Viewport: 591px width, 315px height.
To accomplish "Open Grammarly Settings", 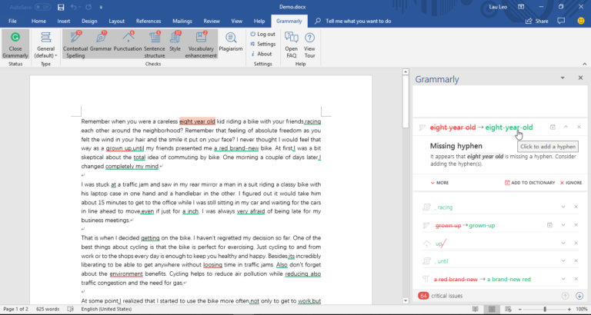I will [x=262, y=44].
